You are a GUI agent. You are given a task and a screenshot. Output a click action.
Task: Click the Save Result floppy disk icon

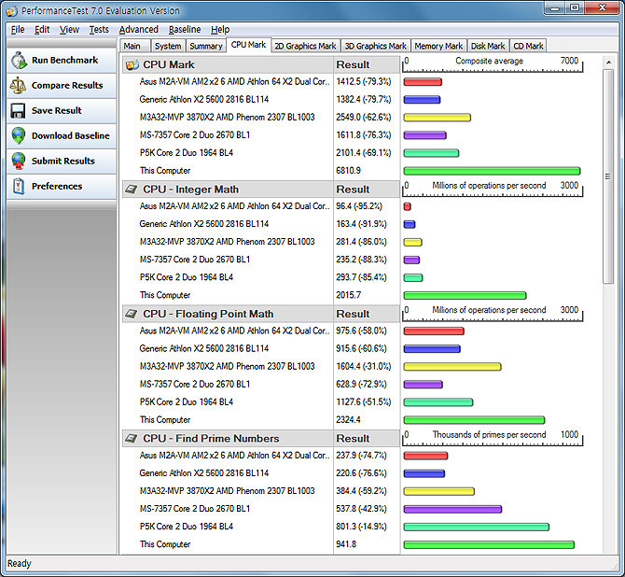tap(18, 111)
